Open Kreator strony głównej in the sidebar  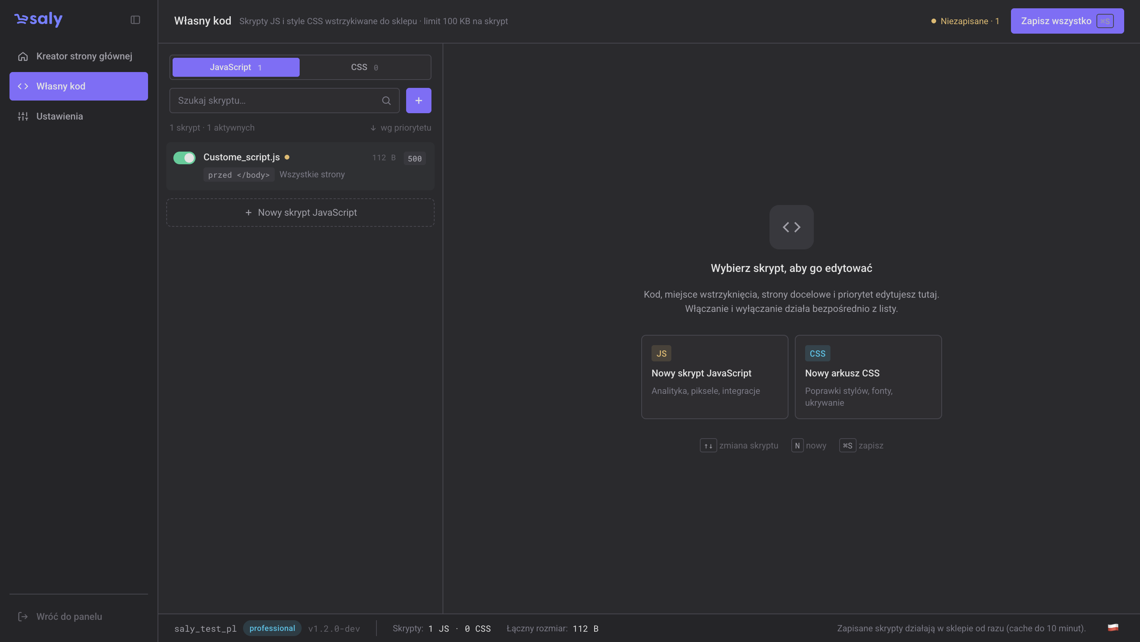click(79, 56)
